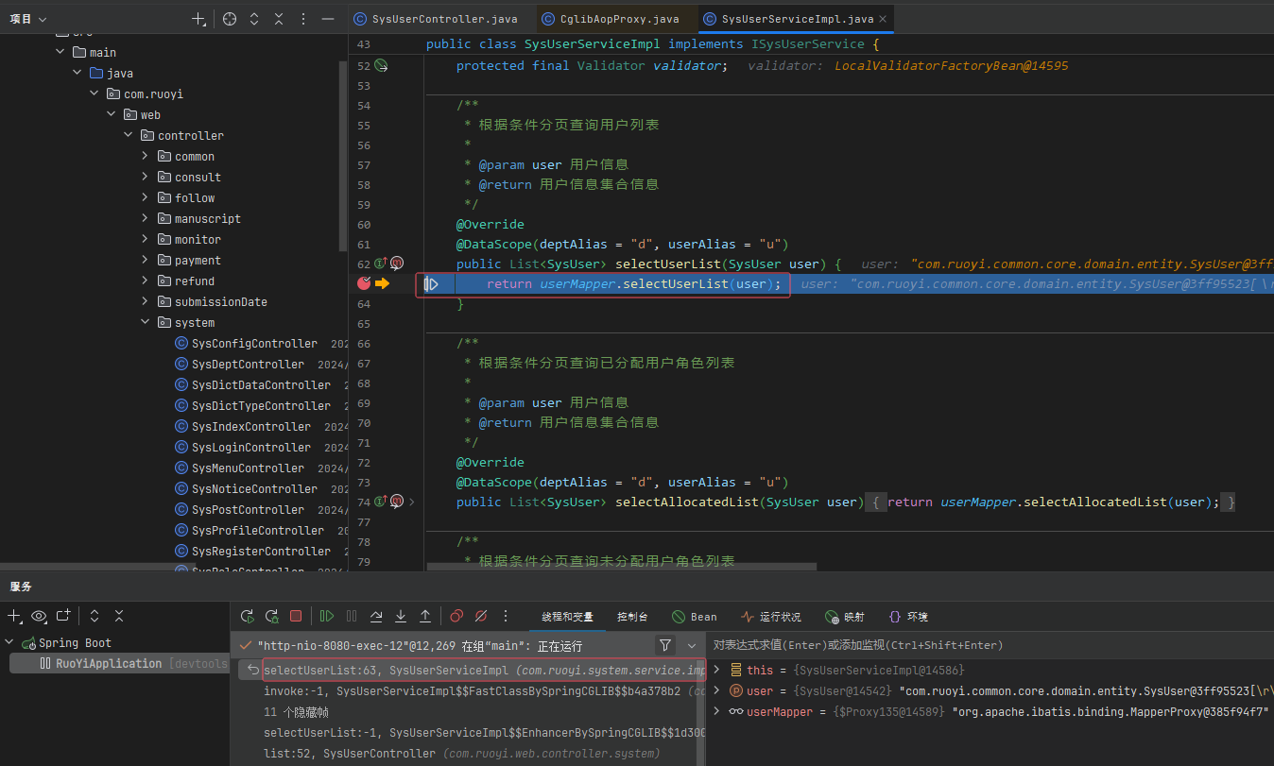Collapse the com.ruoyi package
Image resolution: width=1274 pixels, height=766 pixels.
(x=95, y=94)
